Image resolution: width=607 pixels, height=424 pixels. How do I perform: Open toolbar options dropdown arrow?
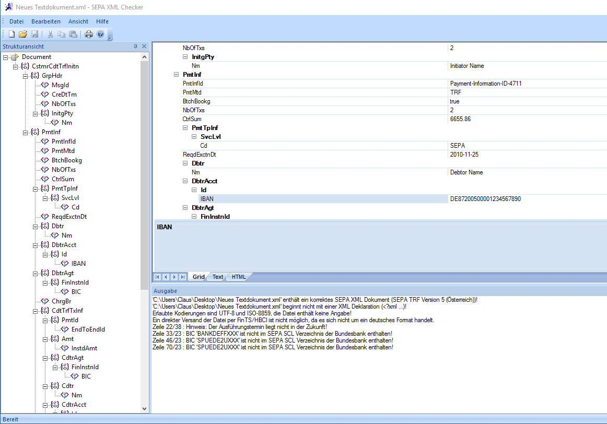110,37
